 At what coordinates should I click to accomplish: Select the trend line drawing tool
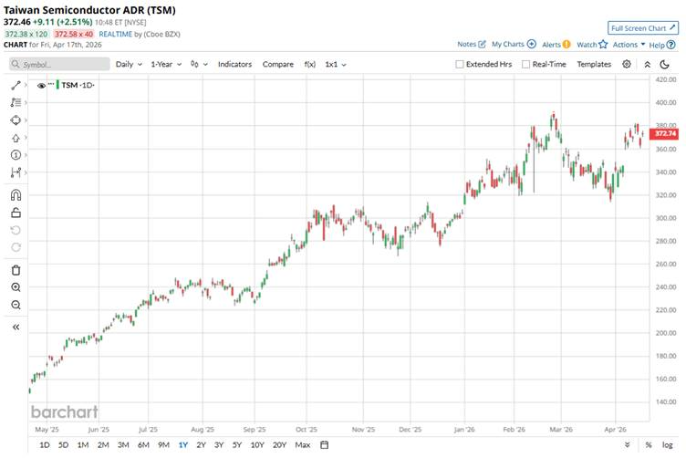point(16,85)
